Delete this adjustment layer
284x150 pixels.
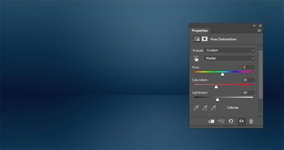coord(251,121)
